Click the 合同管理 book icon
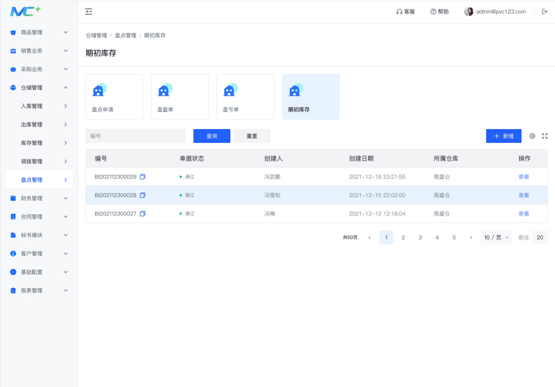The width and height of the screenshot is (555, 387). point(13,217)
